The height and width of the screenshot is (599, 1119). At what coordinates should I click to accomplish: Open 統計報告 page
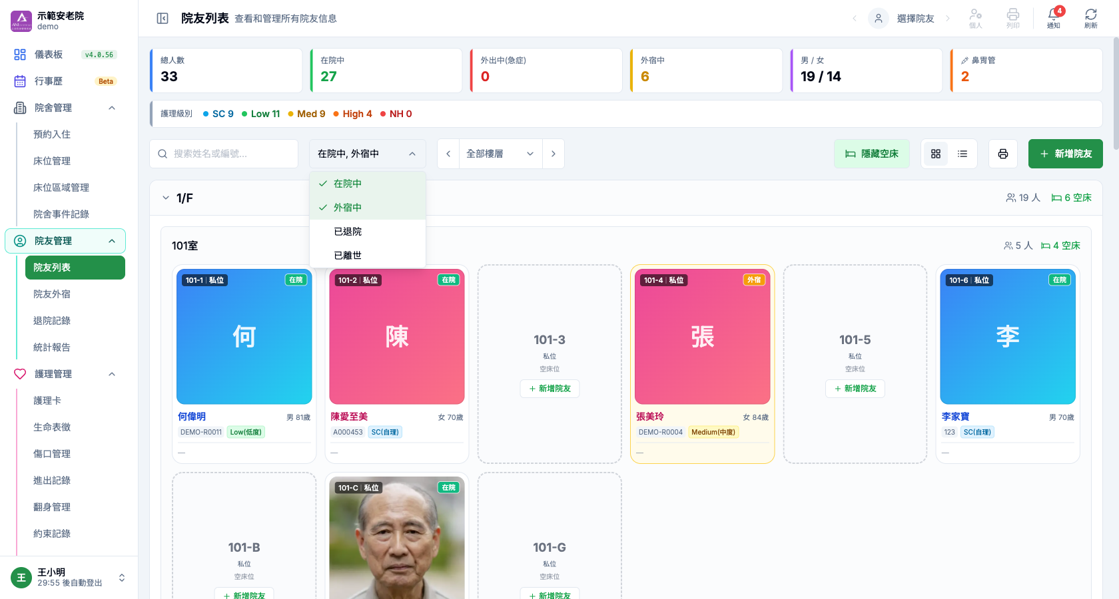[x=52, y=347]
